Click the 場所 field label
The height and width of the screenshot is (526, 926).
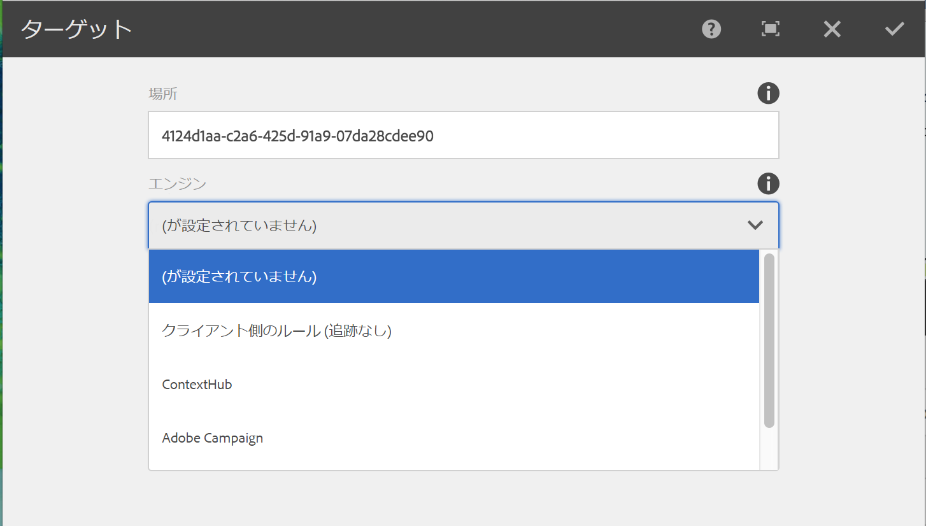pos(163,94)
